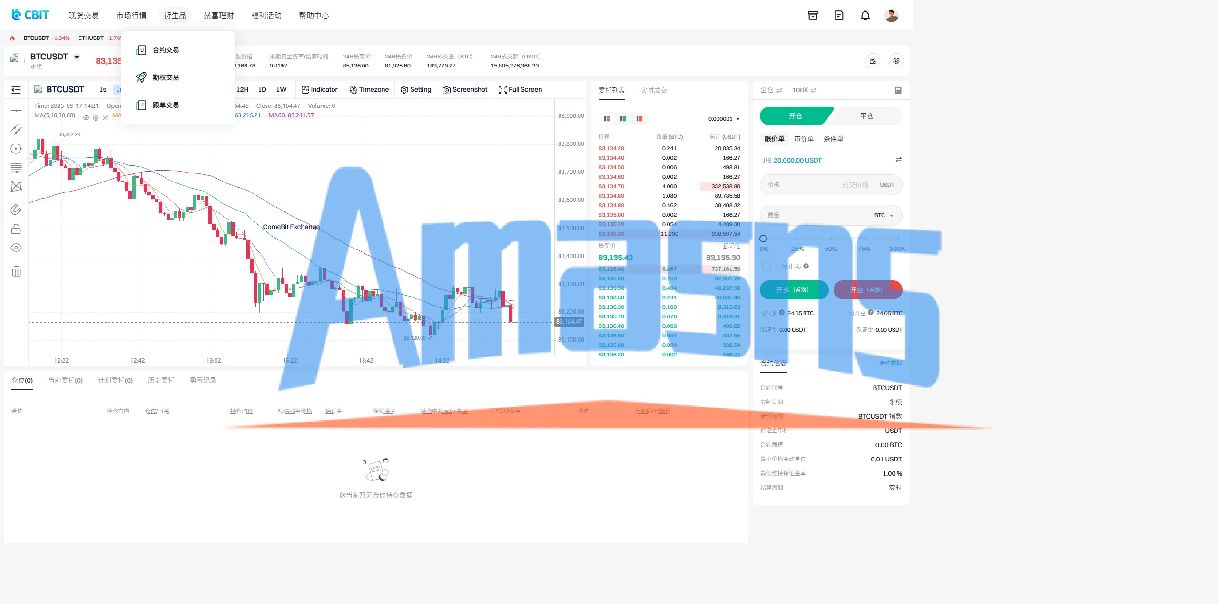Open 衍生品 derivatives menu
This screenshot has width=1218, height=604.
pos(175,15)
